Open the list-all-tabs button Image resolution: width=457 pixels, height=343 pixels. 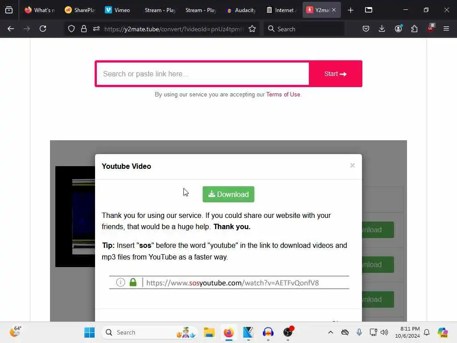[x=369, y=10]
